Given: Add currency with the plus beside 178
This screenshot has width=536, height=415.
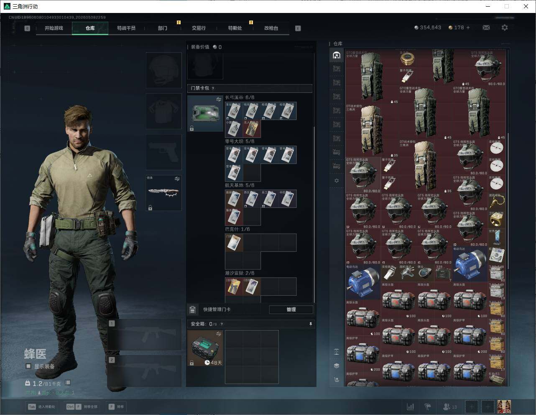Looking at the screenshot, I should click(468, 28).
